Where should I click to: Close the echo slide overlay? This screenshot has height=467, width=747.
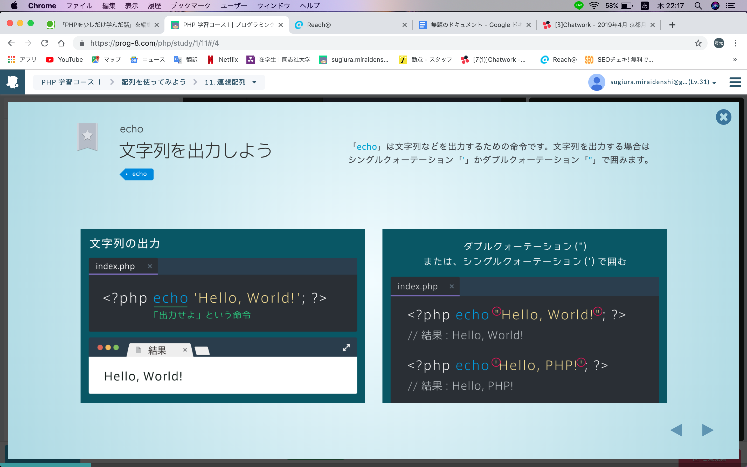723,117
